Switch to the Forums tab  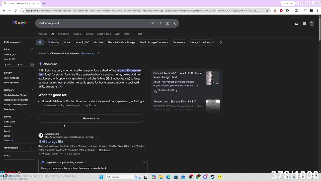(89, 34)
